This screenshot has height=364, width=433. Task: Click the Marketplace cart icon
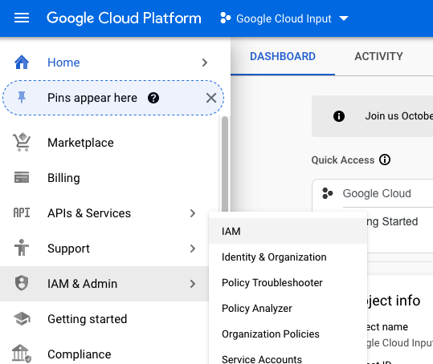22,142
